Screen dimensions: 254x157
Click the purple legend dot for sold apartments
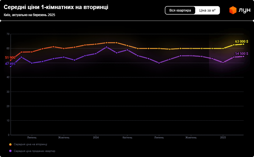(x=10, y=151)
